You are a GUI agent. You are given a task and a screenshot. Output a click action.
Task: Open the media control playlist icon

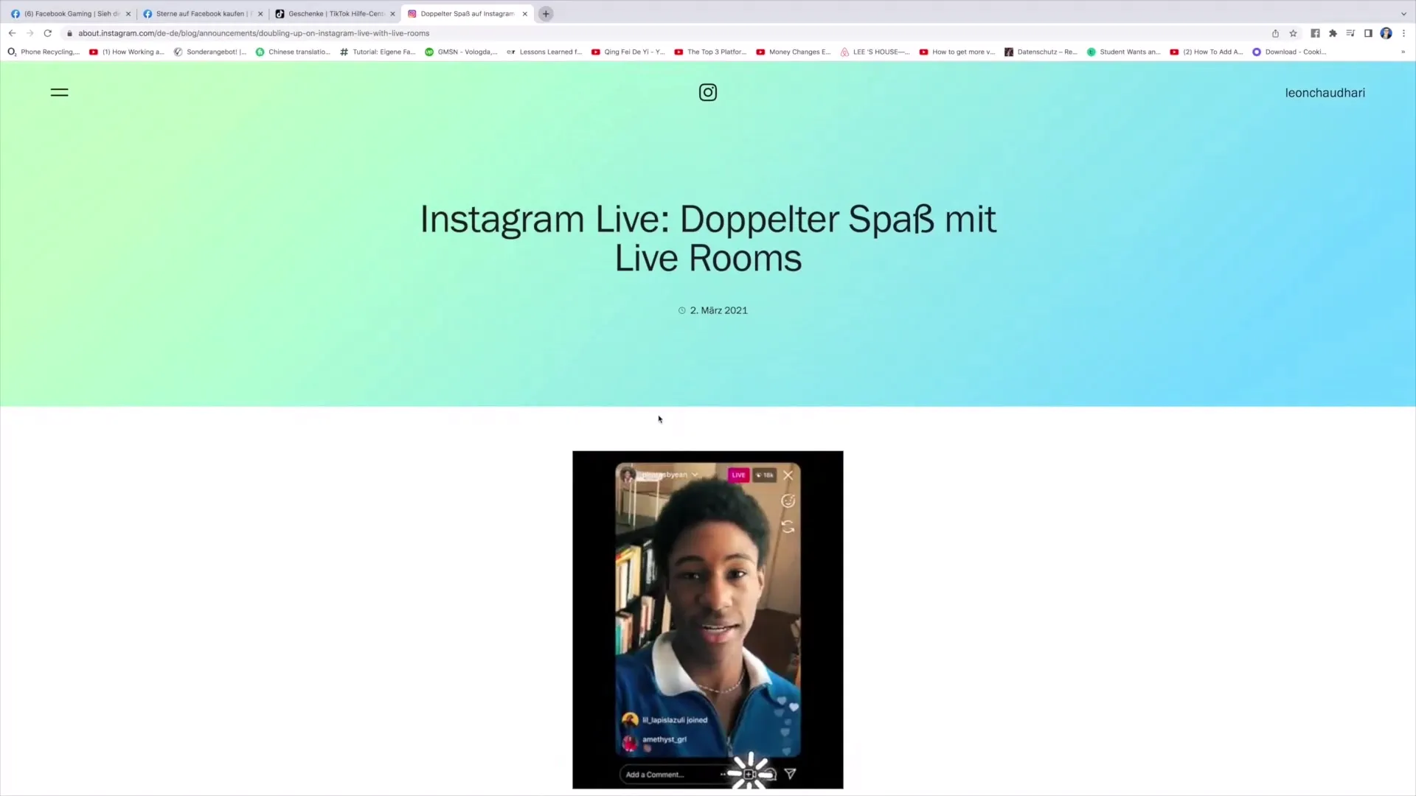1350,33
